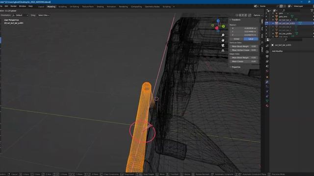This screenshot has width=314, height=176.
Task: Select Local coordinates in Transform panel
Action: click(251, 39)
